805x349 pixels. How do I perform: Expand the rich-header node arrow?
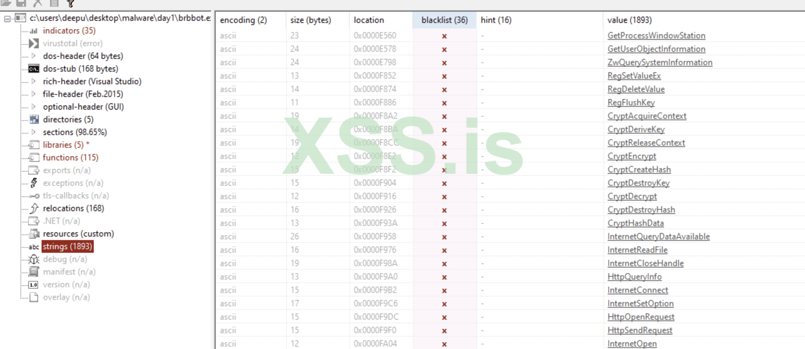click(33, 81)
